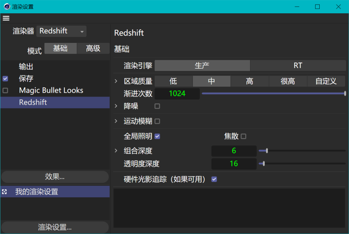Select Magic Bullet Looks list entry

tap(55, 90)
